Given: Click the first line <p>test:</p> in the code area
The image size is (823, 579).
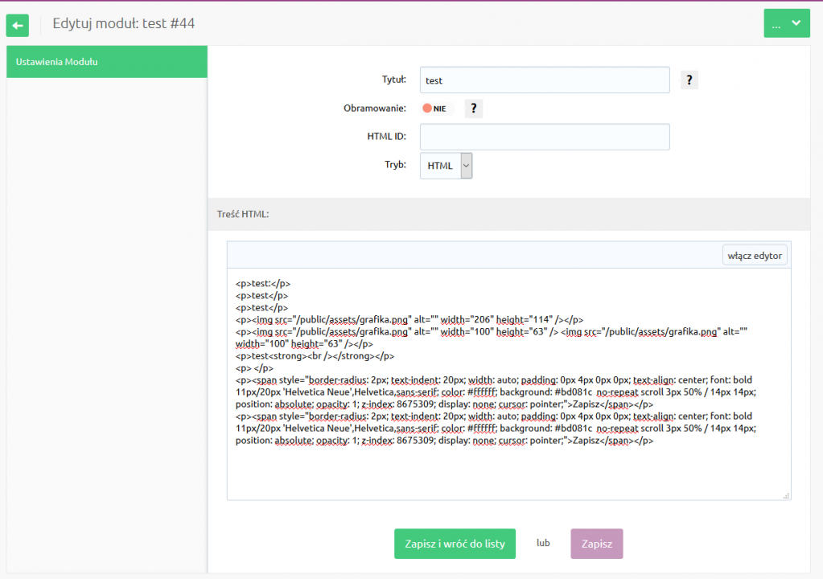Looking at the screenshot, I should [x=263, y=283].
